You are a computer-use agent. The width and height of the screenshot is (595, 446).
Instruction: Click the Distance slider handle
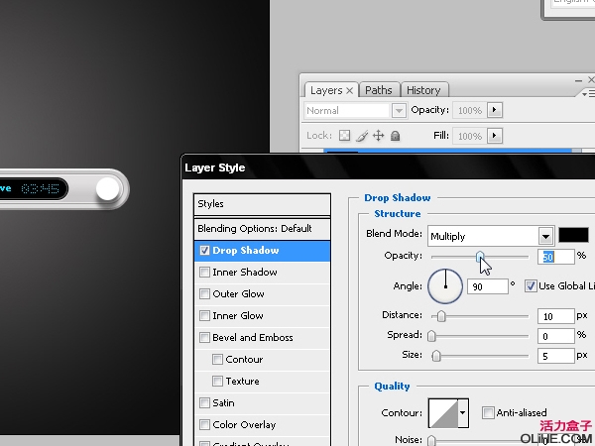[441, 316]
